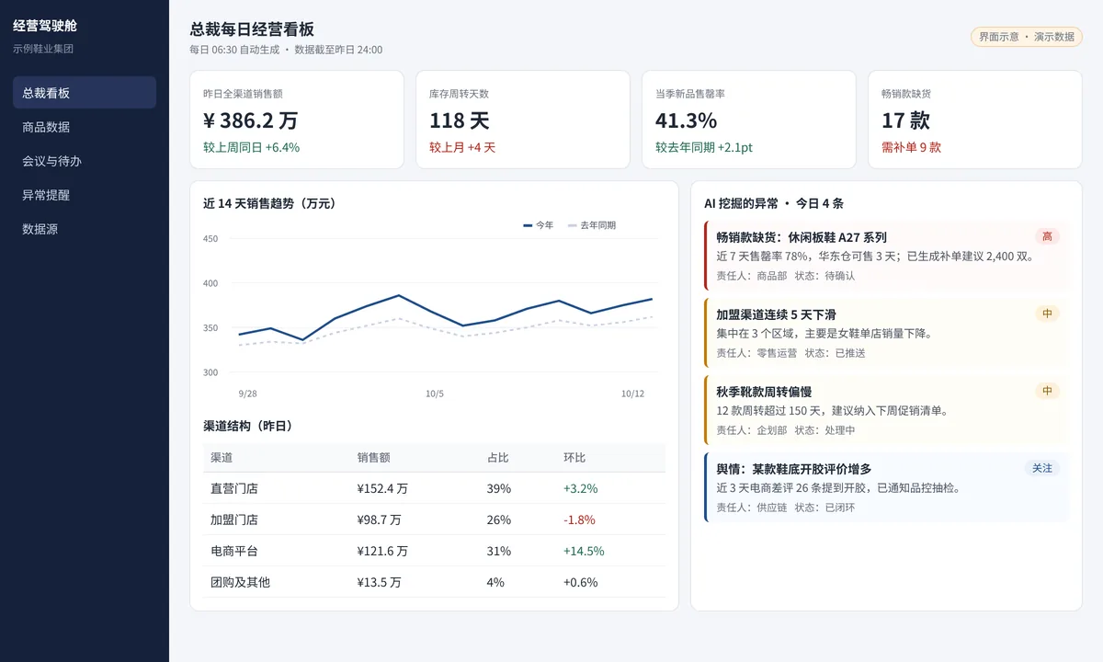The height and width of the screenshot is (662, 1103).
Task: Open the 昨日全渠道销售额 KPI card
Action: point(297,120)
